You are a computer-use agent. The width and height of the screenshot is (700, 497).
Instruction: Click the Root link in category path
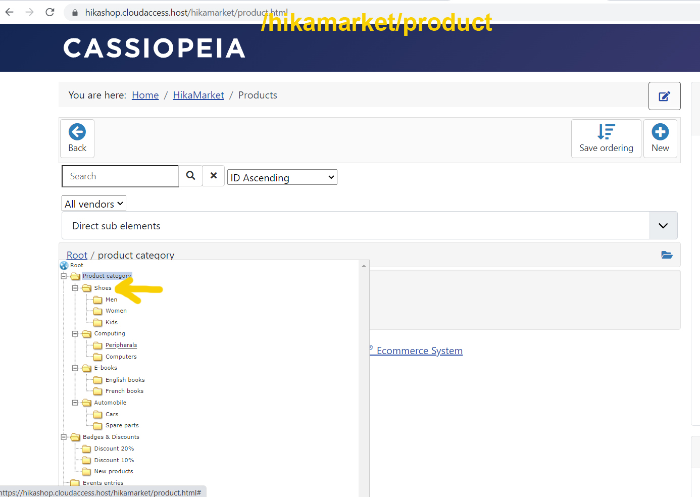coord(77,255)
